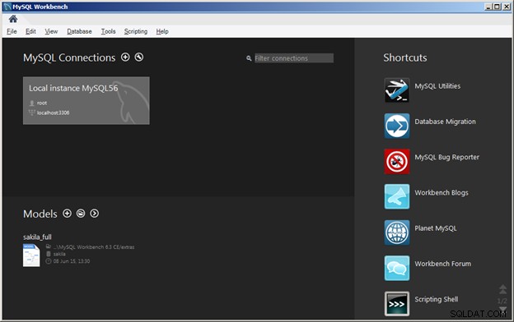Create a new model with plus icon
Screen dimensions: 514x322
67,214
